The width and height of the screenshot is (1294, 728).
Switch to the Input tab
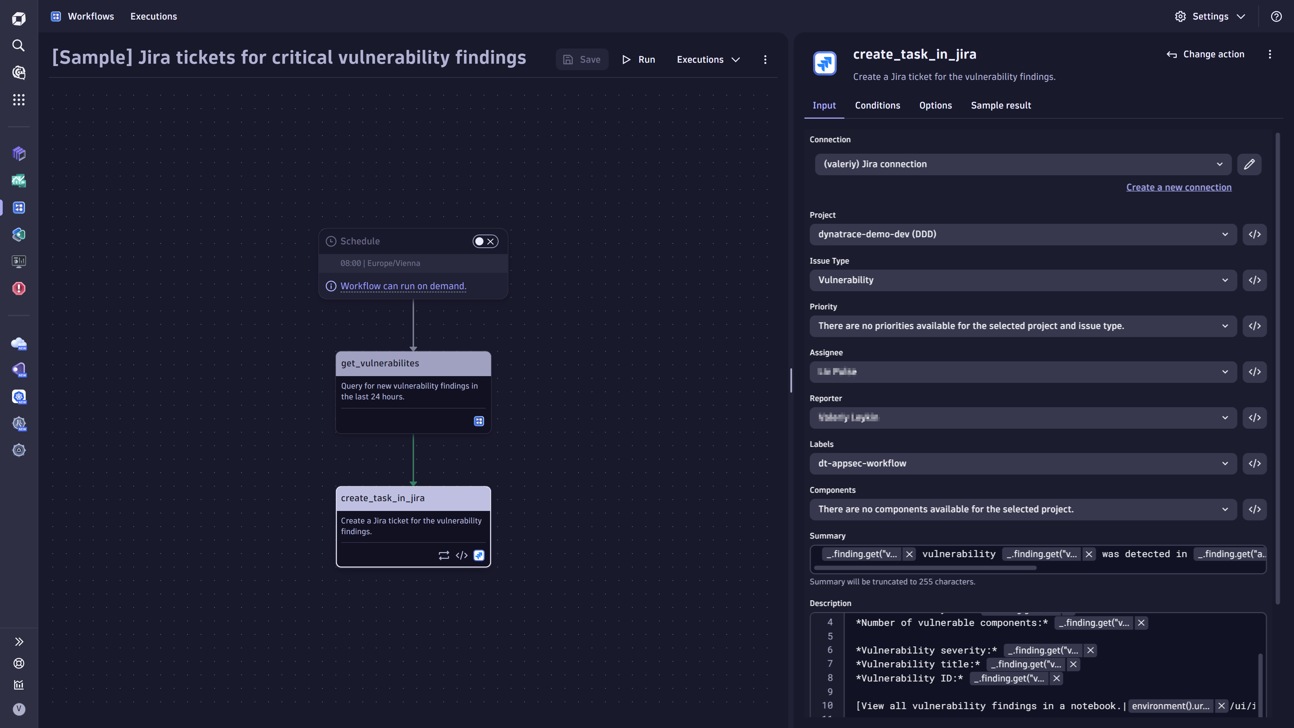824,105
